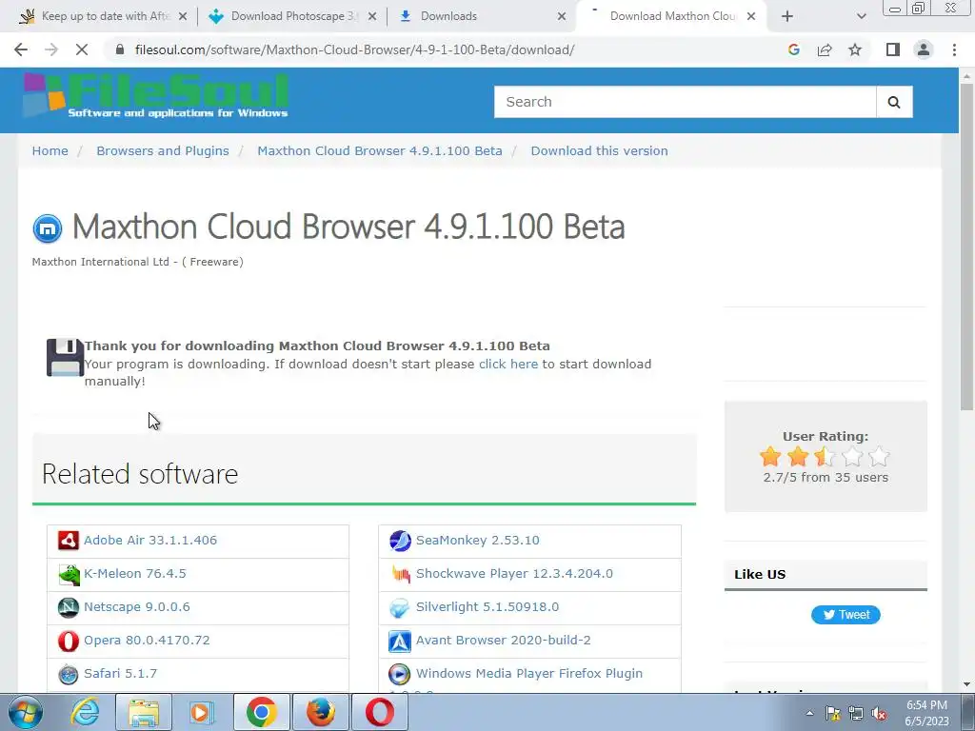Open Opera from the taskbar
This screenshot has width=975, height=731.
coord(380,712)
